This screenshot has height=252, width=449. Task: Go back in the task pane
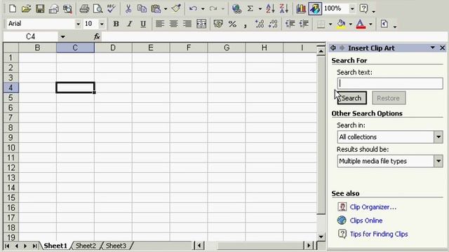coord(333,48)
